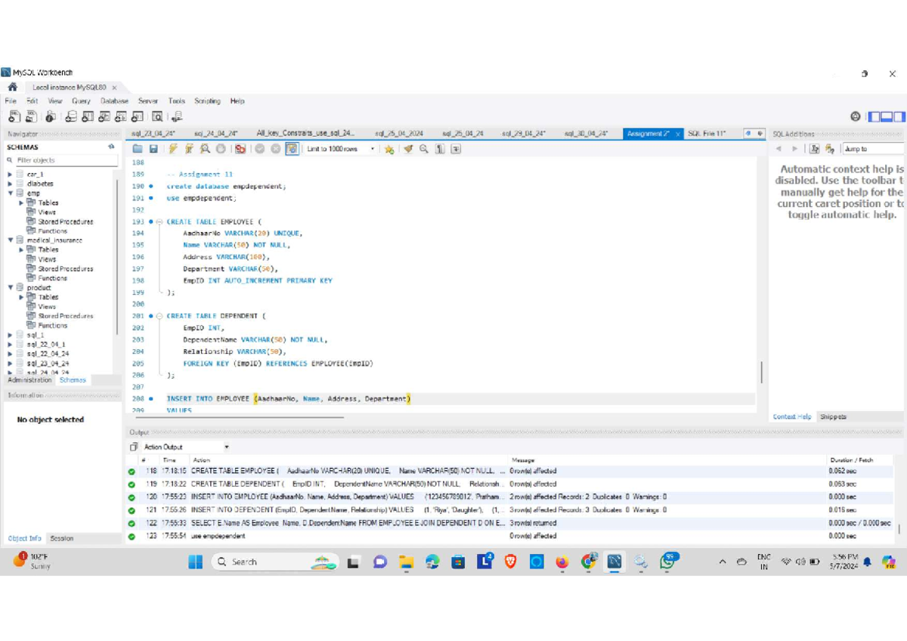The image size is (907, 641).
Task: Click the MySQL Workbench home icon
Action: coord(12,87)
